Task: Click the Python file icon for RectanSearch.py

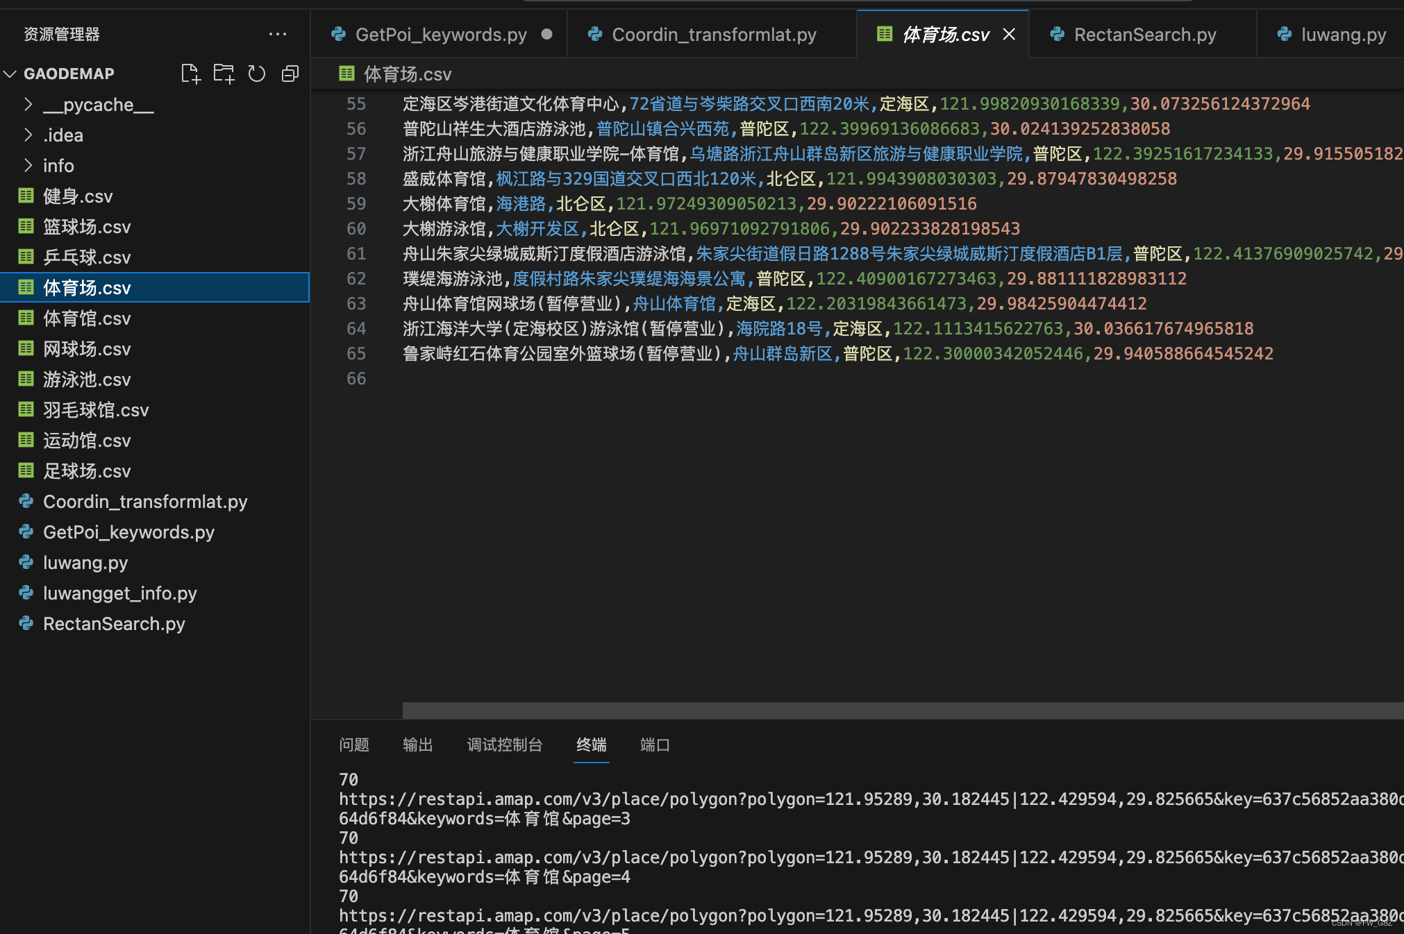Action: tap(25, 622)
